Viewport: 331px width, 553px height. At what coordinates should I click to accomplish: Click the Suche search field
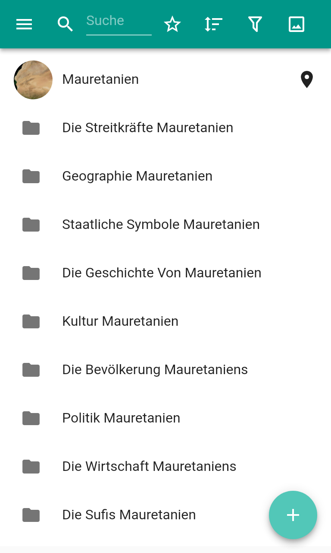119,22
